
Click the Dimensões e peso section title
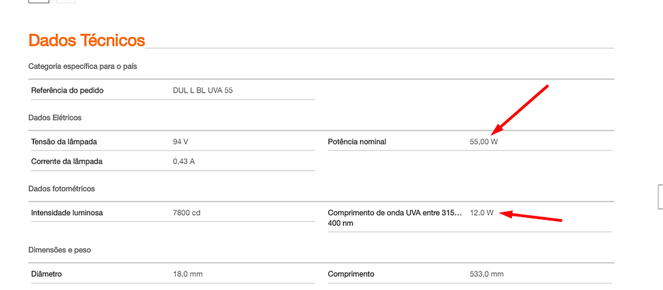[x=60, y=250]
